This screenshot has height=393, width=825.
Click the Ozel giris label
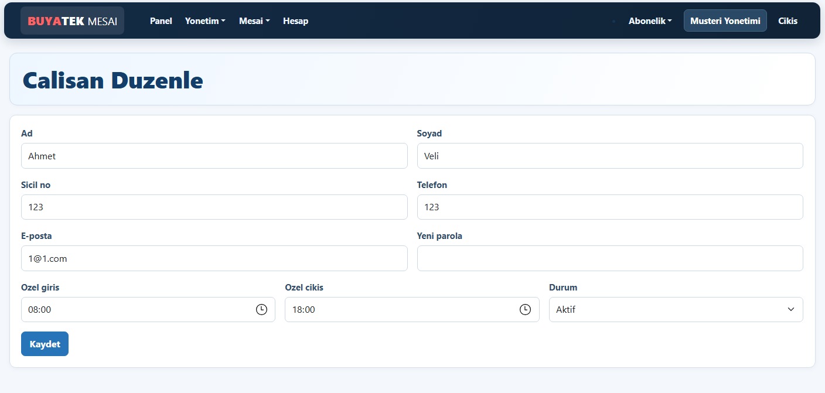[x=40, y=288]
